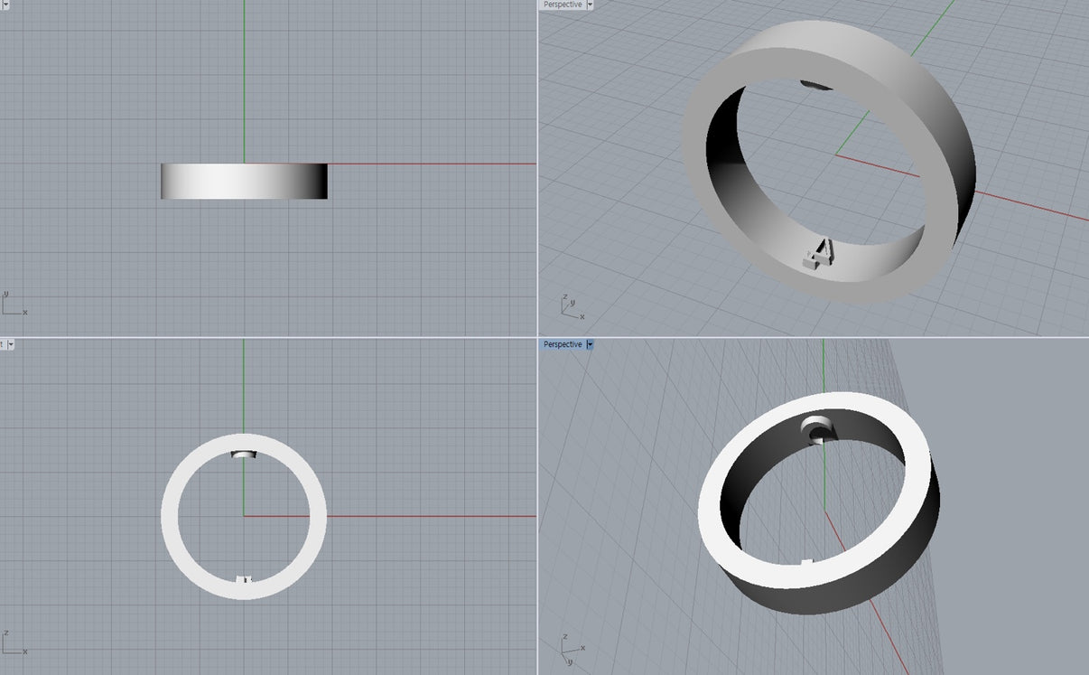Open the active lower Perspective viewport dropdown arrow

click(x=590, y=344)
